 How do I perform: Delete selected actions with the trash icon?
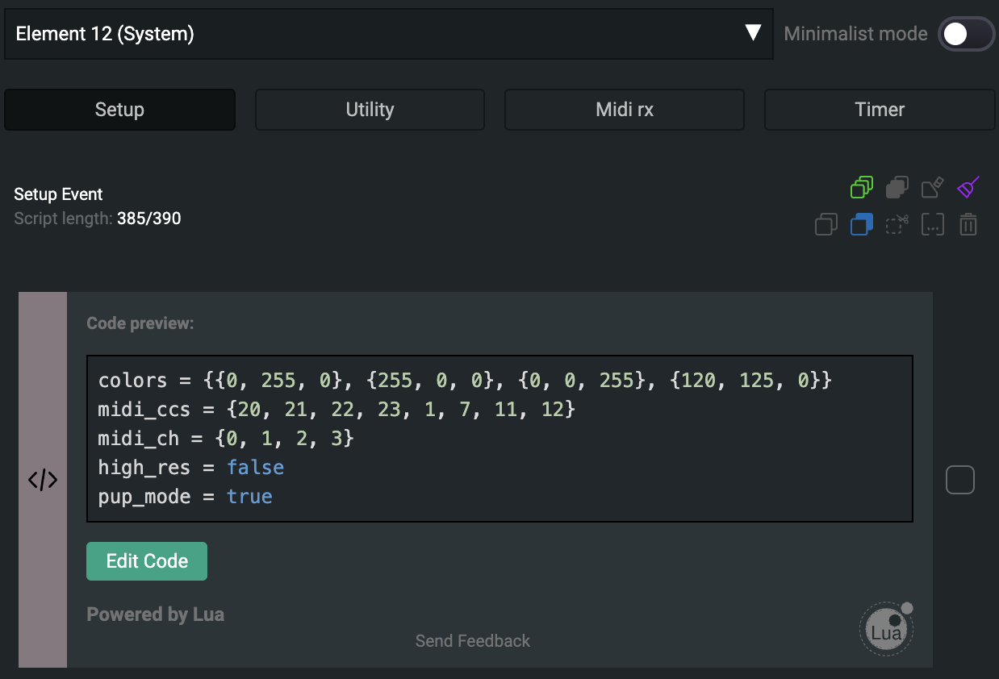(x=968, y=224)
